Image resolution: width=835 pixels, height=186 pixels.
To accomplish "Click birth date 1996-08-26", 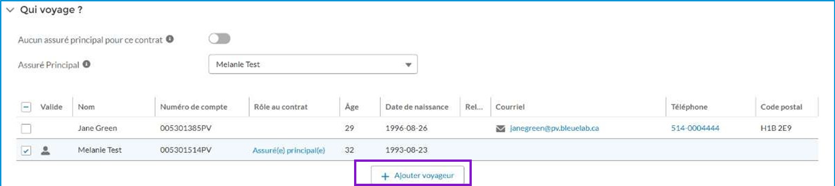I will coord(406,128).
